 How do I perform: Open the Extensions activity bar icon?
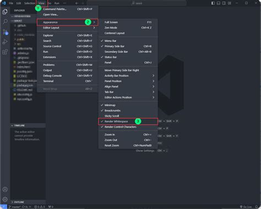5,52
